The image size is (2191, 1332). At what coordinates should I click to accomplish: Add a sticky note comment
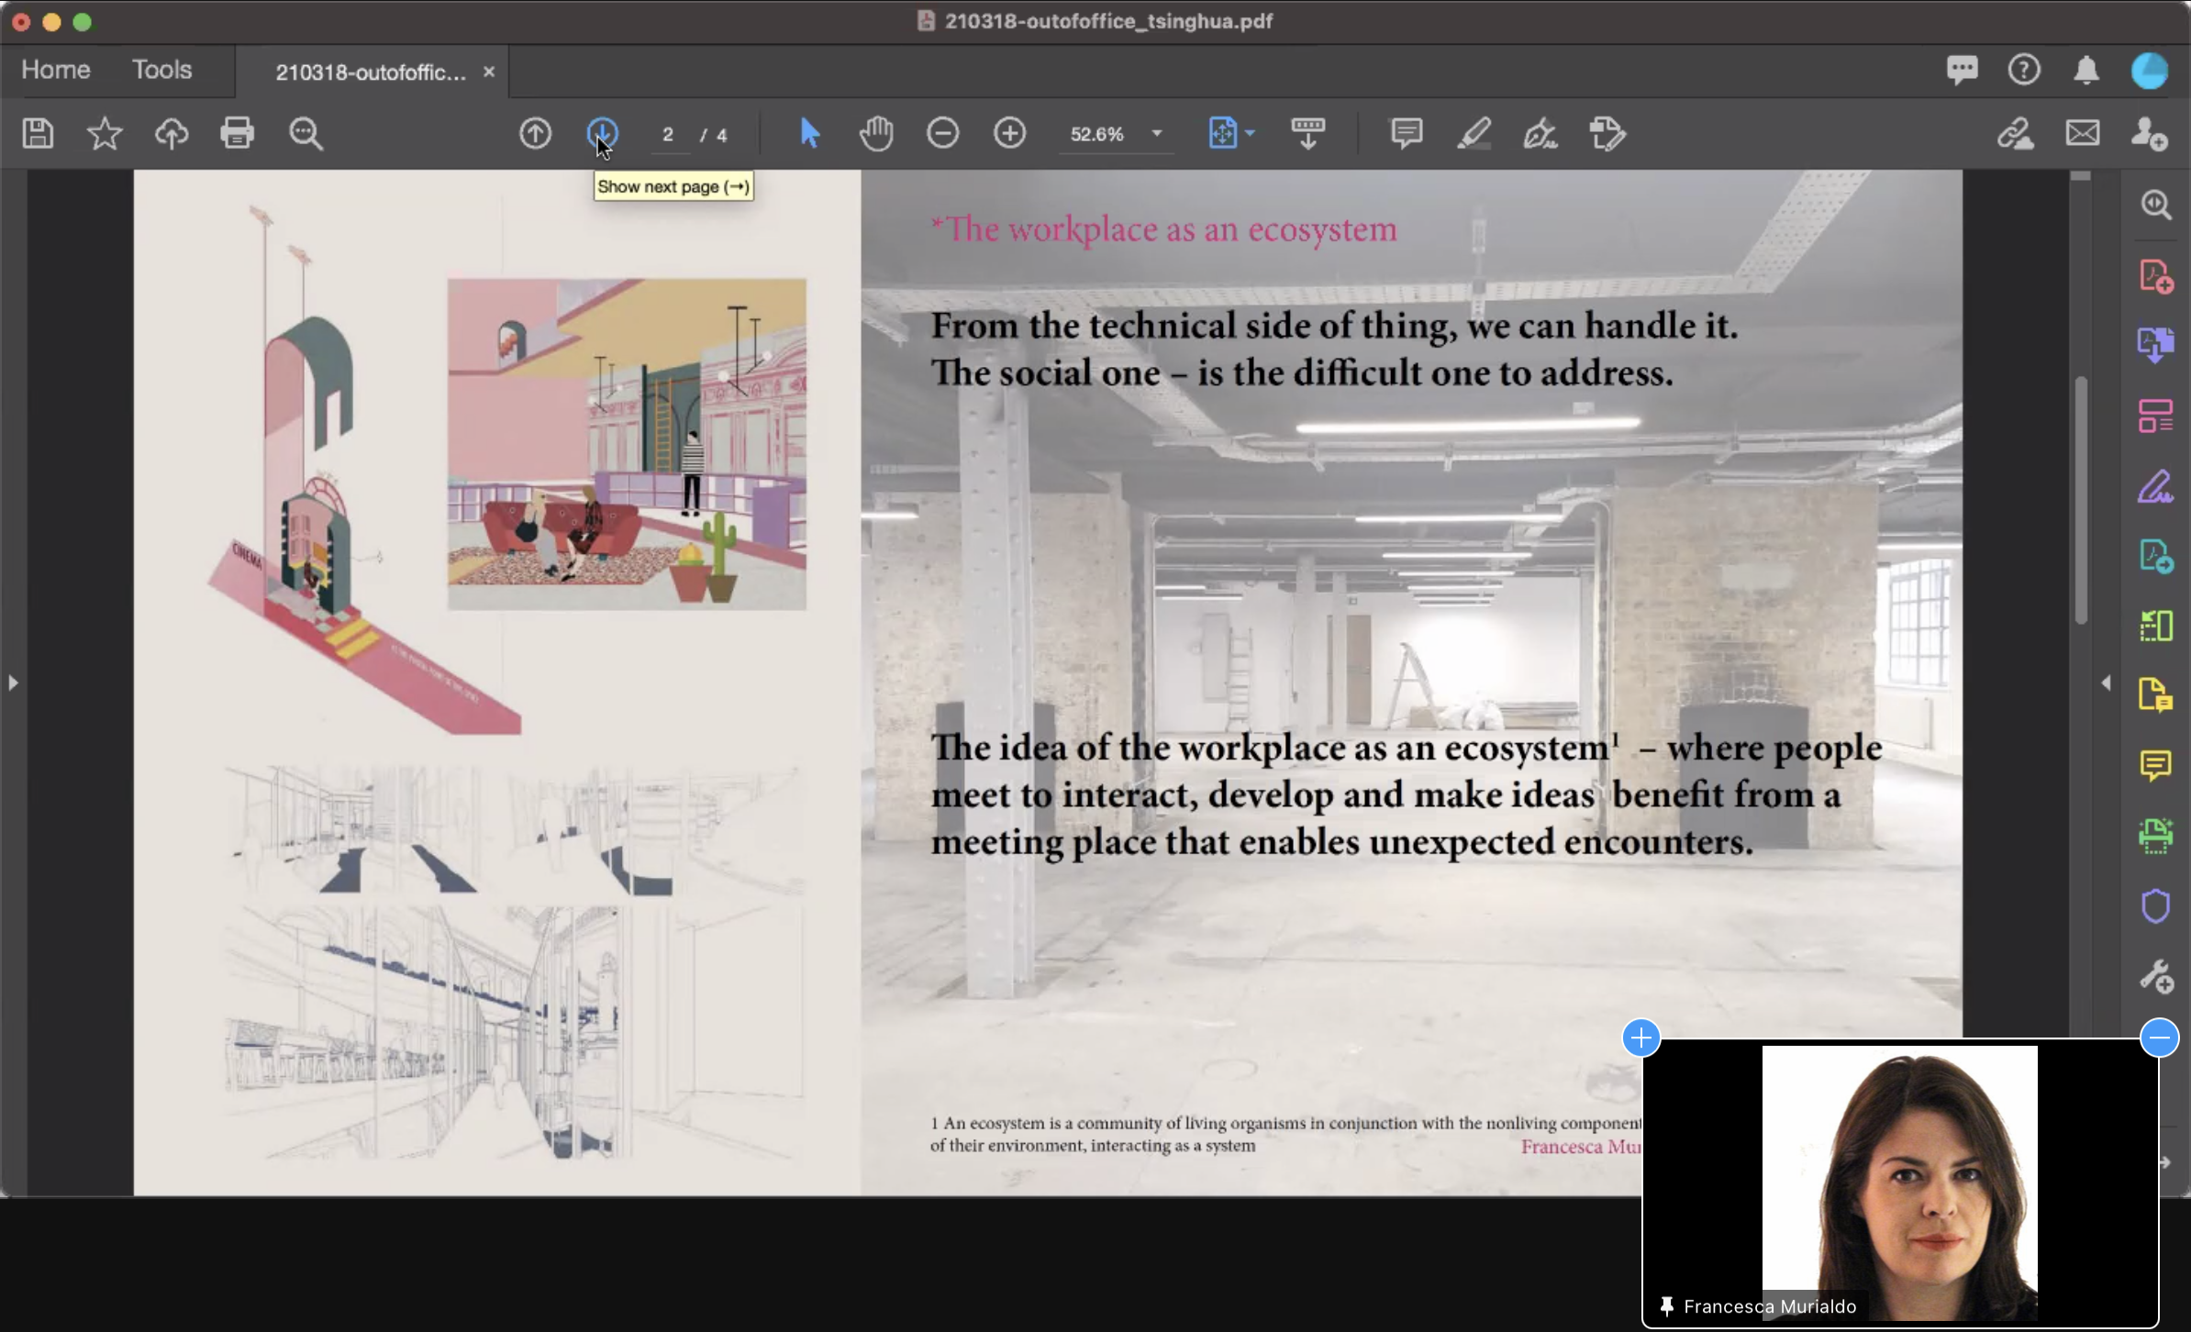(1407, 134)
